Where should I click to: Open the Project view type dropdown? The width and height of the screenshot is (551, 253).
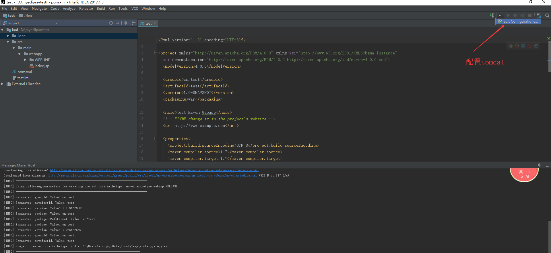pyautogui.click(x=57, y=23)
